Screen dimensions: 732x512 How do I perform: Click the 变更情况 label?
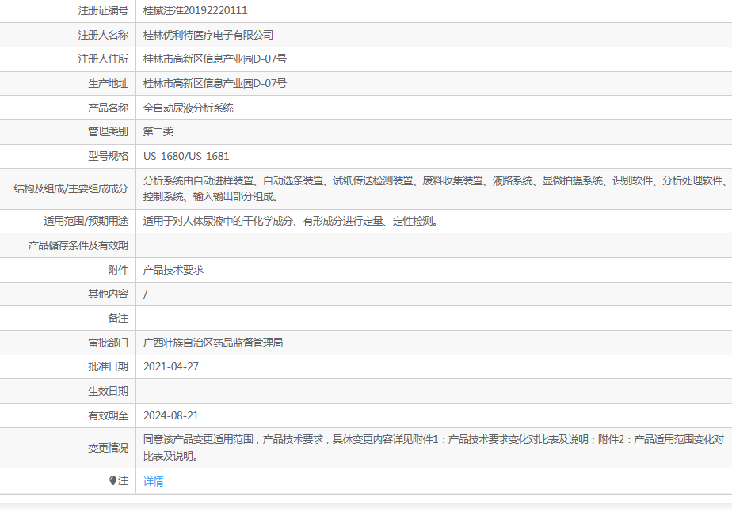click(108, 448)
